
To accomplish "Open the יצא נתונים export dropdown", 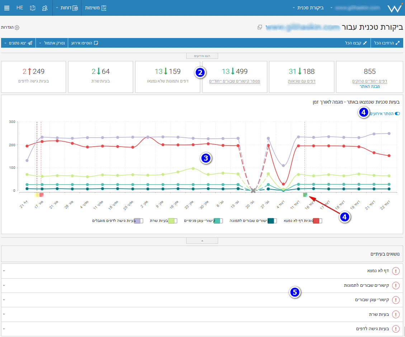I will coord(18,43).
